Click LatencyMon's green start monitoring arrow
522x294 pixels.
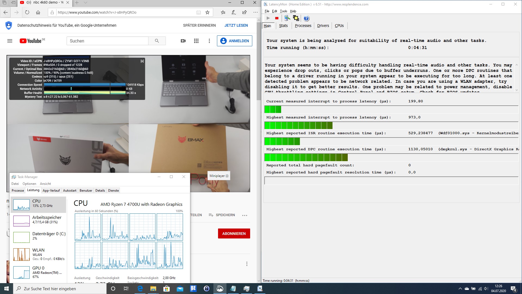click(268, 18)
